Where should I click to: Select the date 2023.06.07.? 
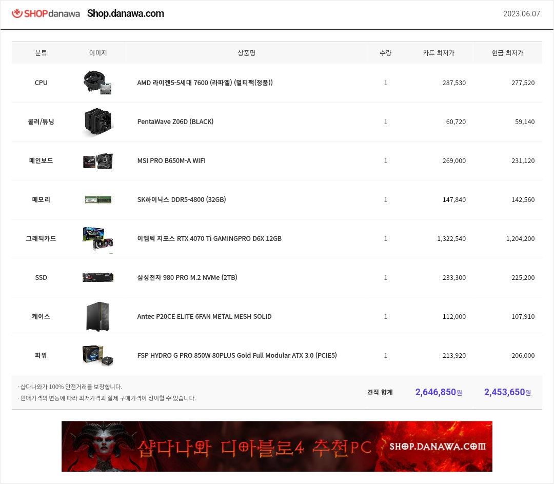[x=522, y=14]
